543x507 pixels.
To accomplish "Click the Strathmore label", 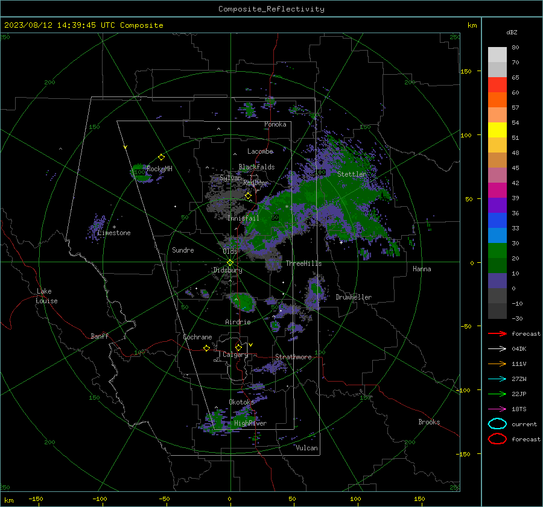I will click(293, 357).
